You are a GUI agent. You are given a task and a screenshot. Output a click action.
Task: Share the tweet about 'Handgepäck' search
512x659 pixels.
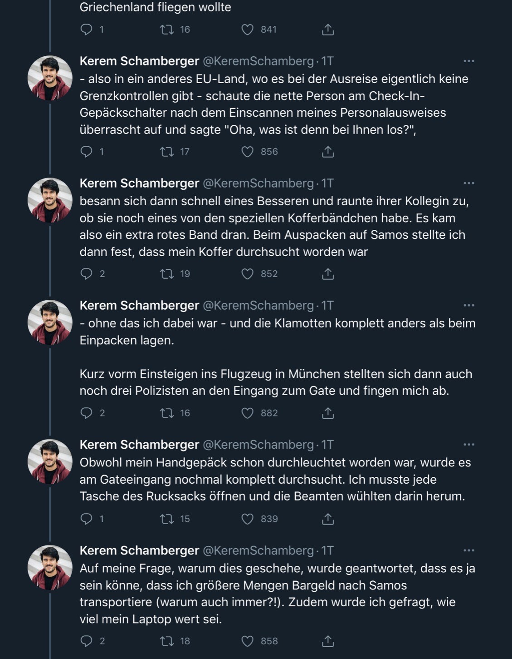tap(327, 519)
